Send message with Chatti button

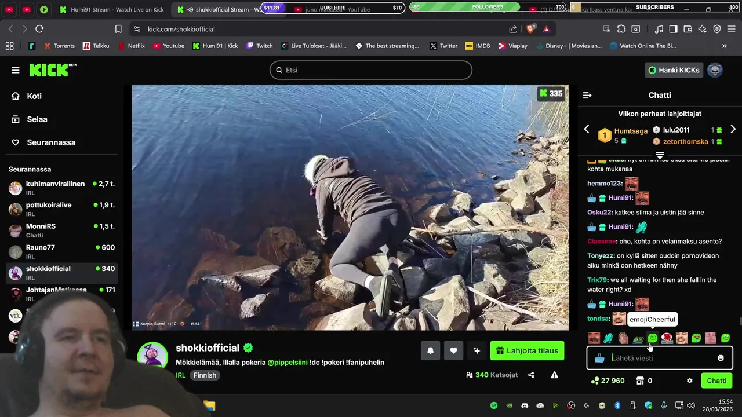[716, 381]
